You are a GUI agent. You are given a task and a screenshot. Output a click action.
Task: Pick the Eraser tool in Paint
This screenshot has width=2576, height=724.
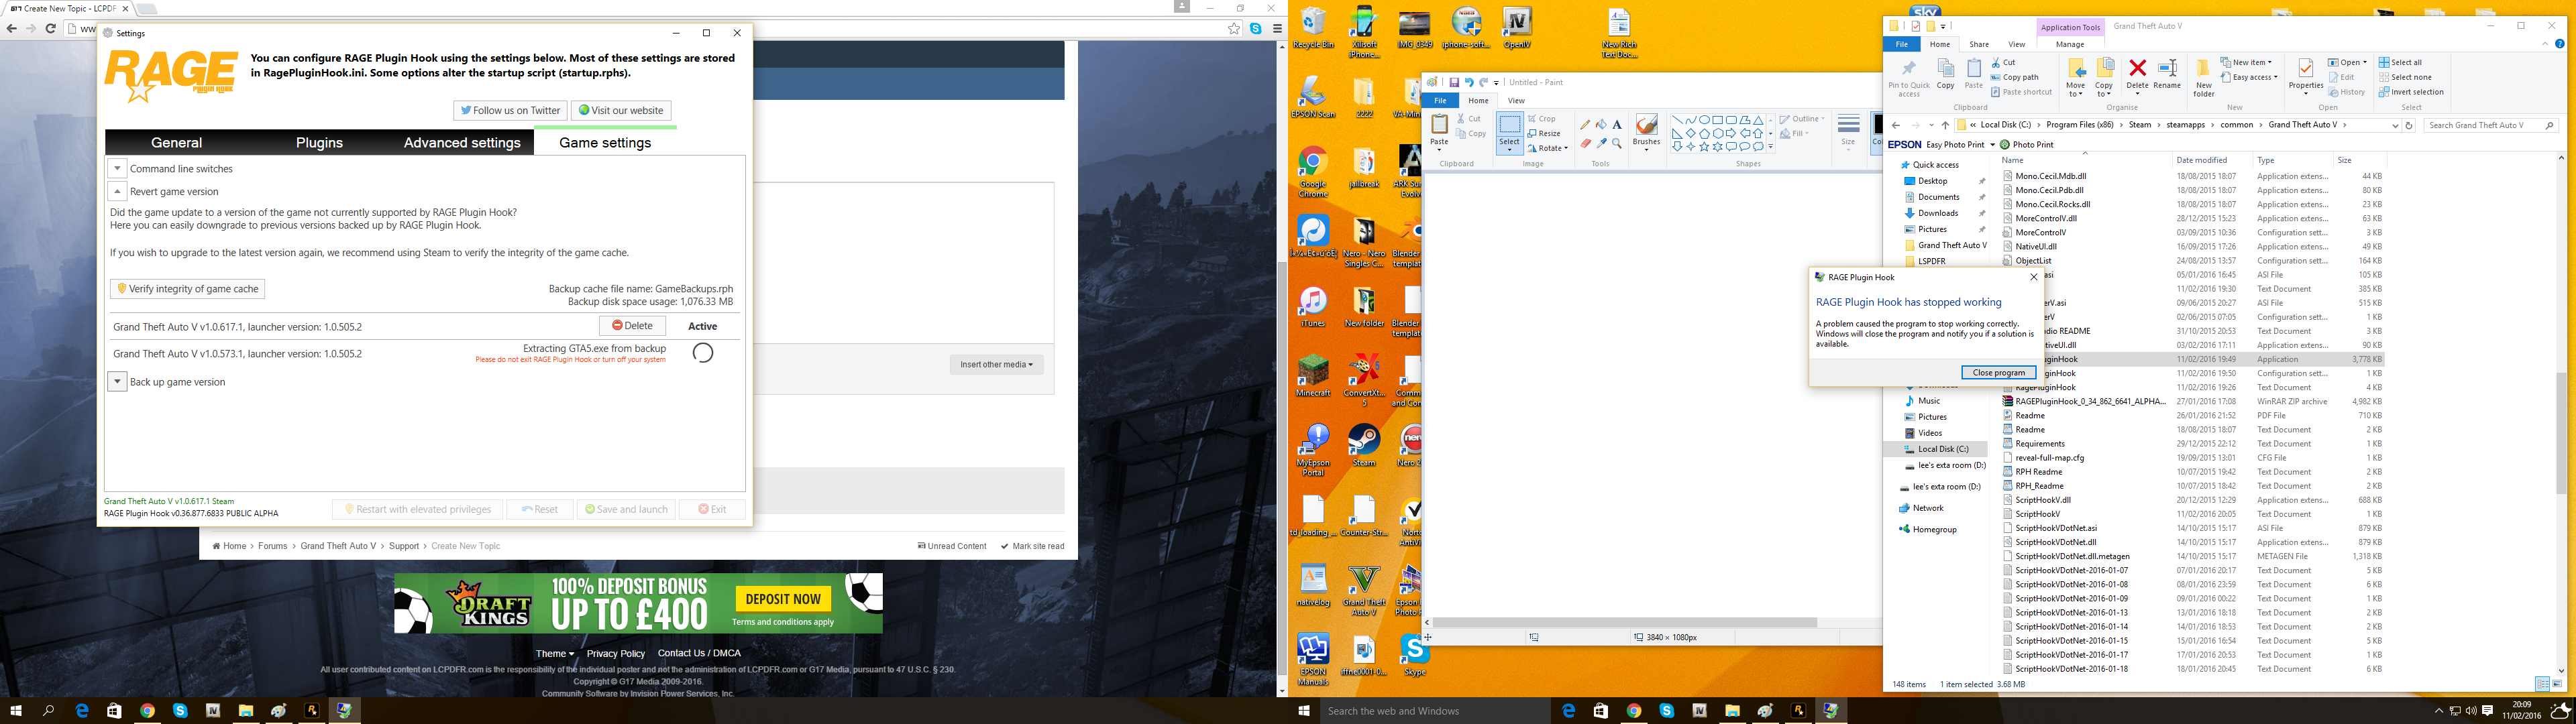1585,143
